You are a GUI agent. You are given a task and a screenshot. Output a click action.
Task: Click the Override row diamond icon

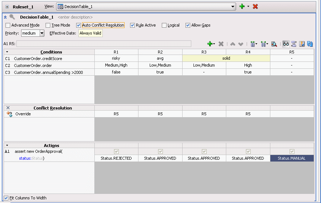[9, 114]
